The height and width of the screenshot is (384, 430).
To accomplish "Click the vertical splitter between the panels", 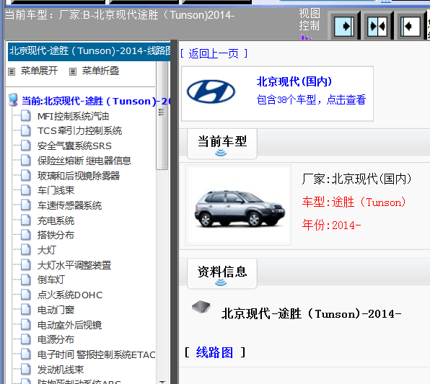I will tap(174, 213).
